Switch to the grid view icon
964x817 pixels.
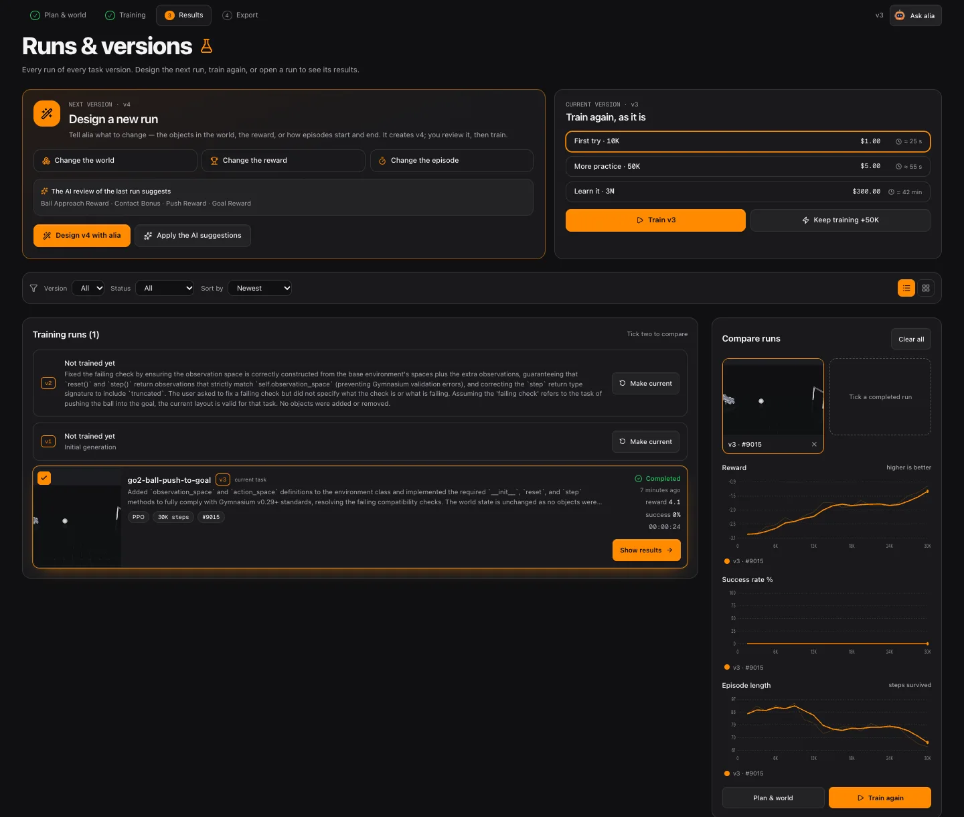click(926, 288)
